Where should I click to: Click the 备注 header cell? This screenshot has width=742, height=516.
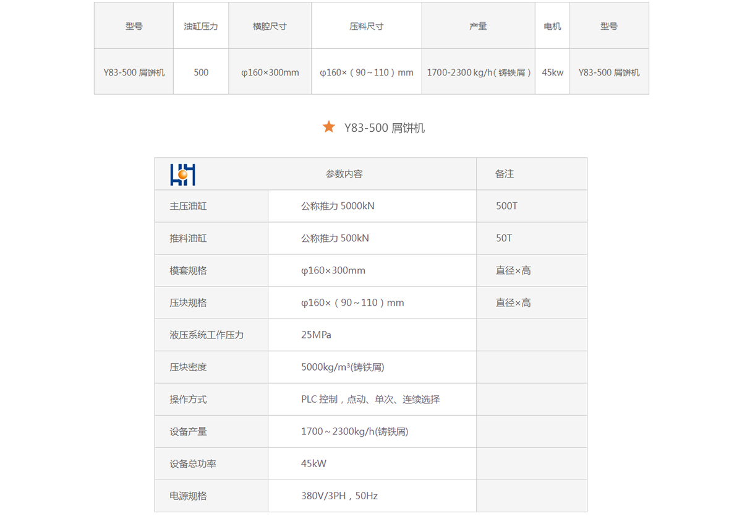coord(505,174)
